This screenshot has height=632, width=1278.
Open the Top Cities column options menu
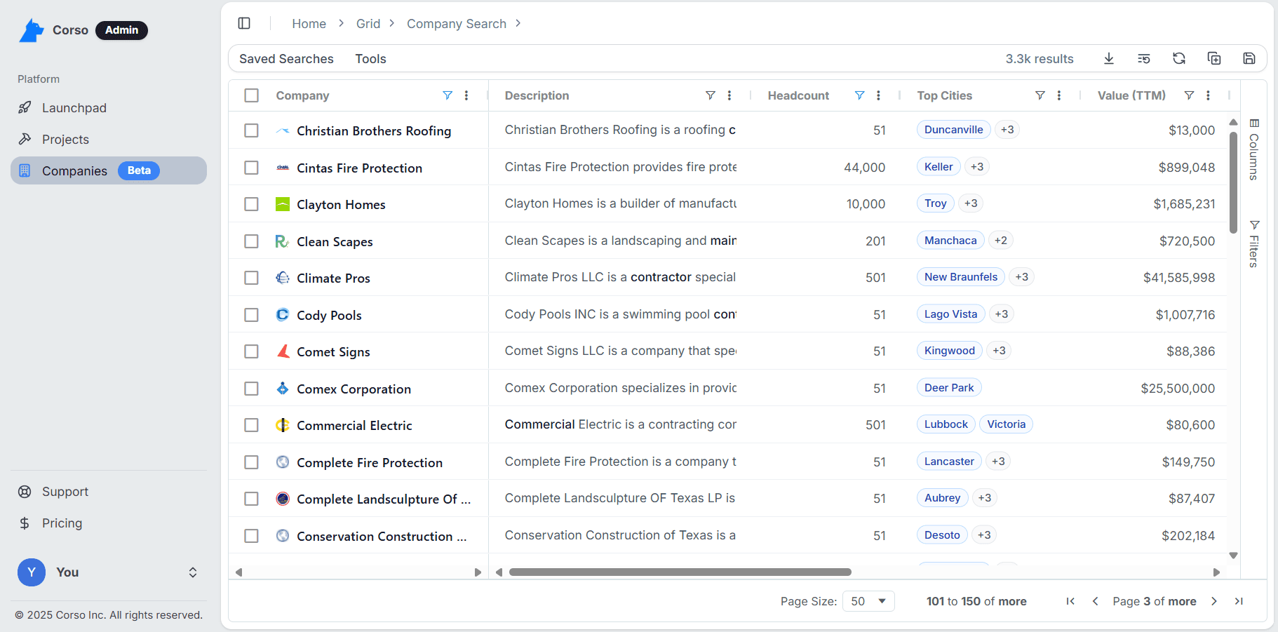point(1059,95)
